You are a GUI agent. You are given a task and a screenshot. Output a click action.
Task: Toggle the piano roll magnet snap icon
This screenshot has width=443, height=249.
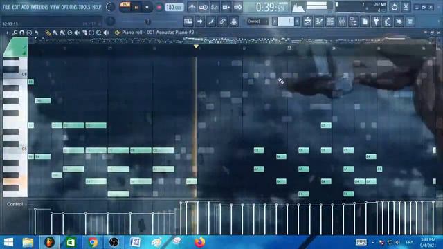[x=21, y=33]
